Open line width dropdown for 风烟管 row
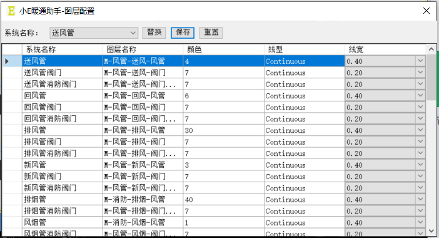 coord(420,222)
